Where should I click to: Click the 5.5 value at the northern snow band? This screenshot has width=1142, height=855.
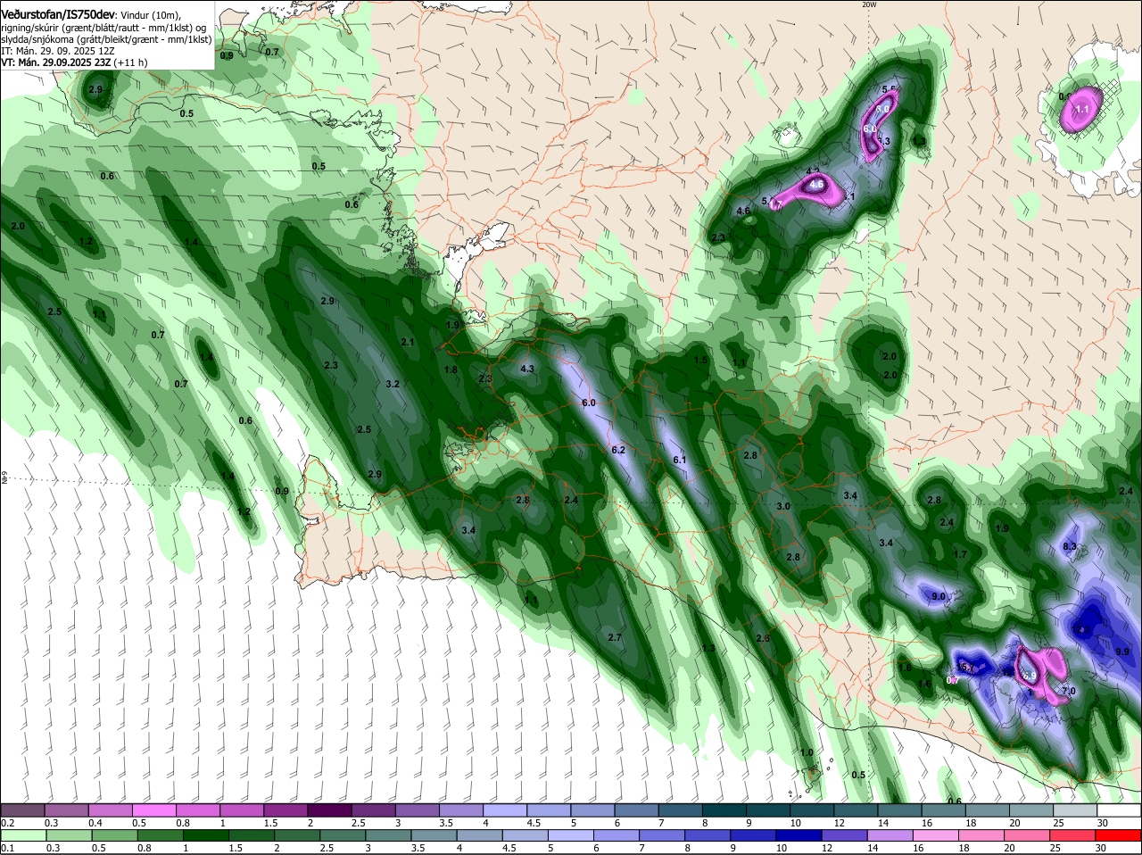[x=889, y=89]
